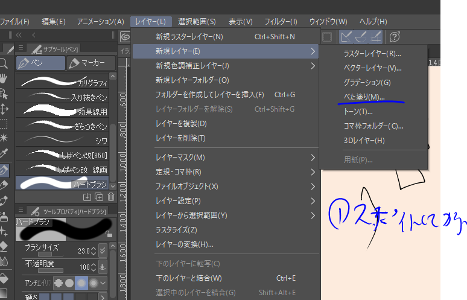Set anti-aliasing to none option
The height and width of the screenshot is (300, 467).
[59, 283]
